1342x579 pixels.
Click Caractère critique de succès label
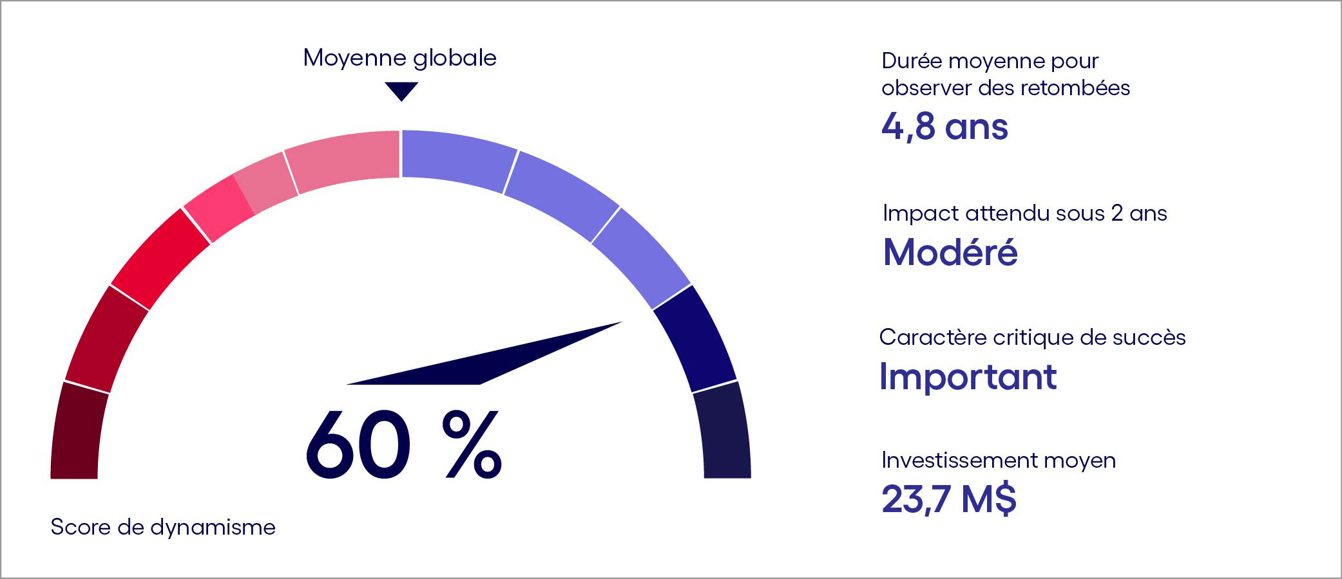(1033, 337)
